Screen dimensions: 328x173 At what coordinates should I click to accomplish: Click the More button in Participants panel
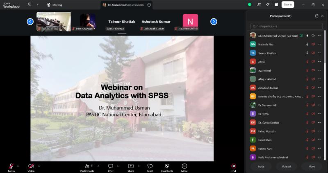[x=312, y=166]
